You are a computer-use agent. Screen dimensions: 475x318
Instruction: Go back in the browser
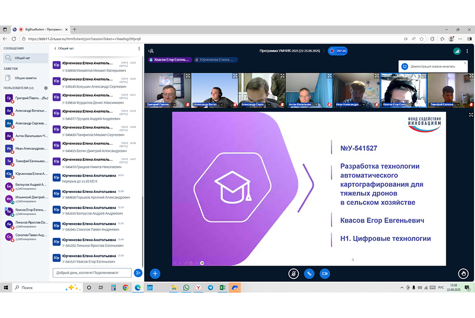[5, 39]
